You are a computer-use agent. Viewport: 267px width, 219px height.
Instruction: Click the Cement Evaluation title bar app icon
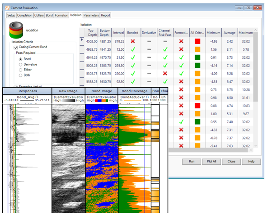7,8
